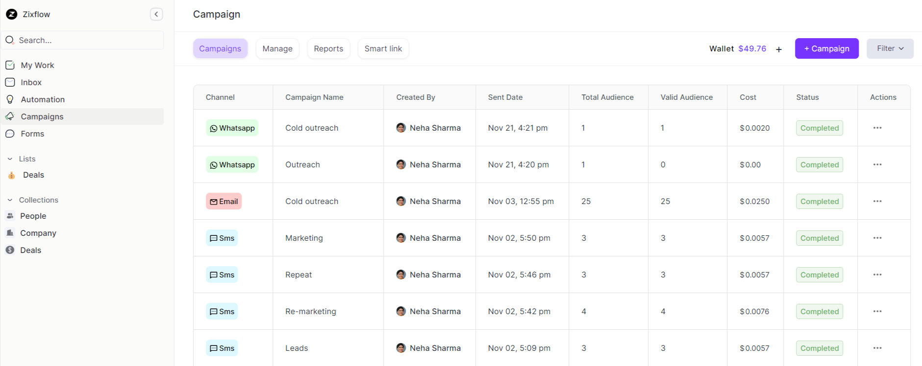Screen dimensions: 922x366
Task: Open the Smart link tab
Action: (x=383, y=48)
